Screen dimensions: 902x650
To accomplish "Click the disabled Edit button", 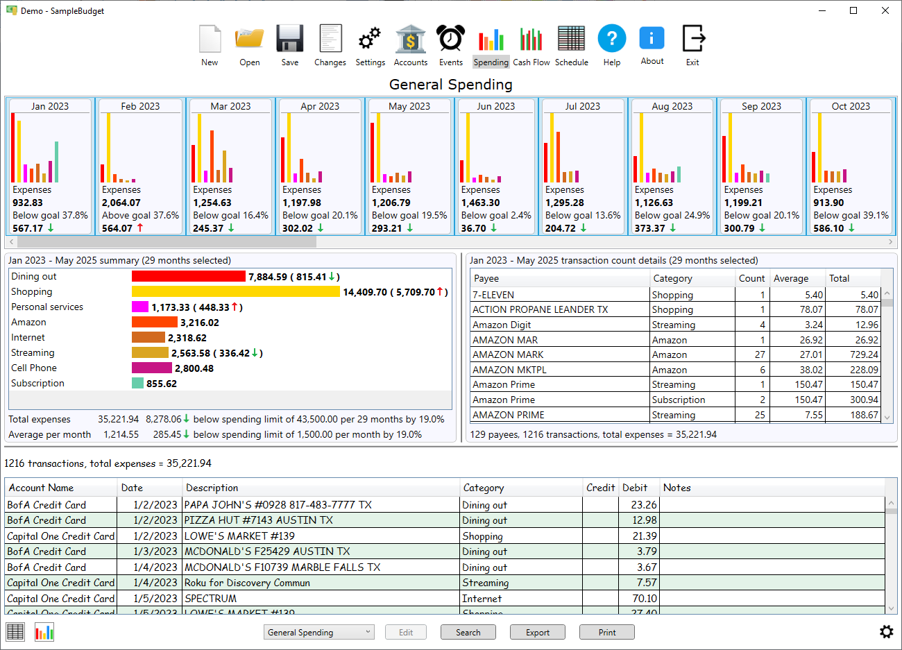I will point(406,632).
